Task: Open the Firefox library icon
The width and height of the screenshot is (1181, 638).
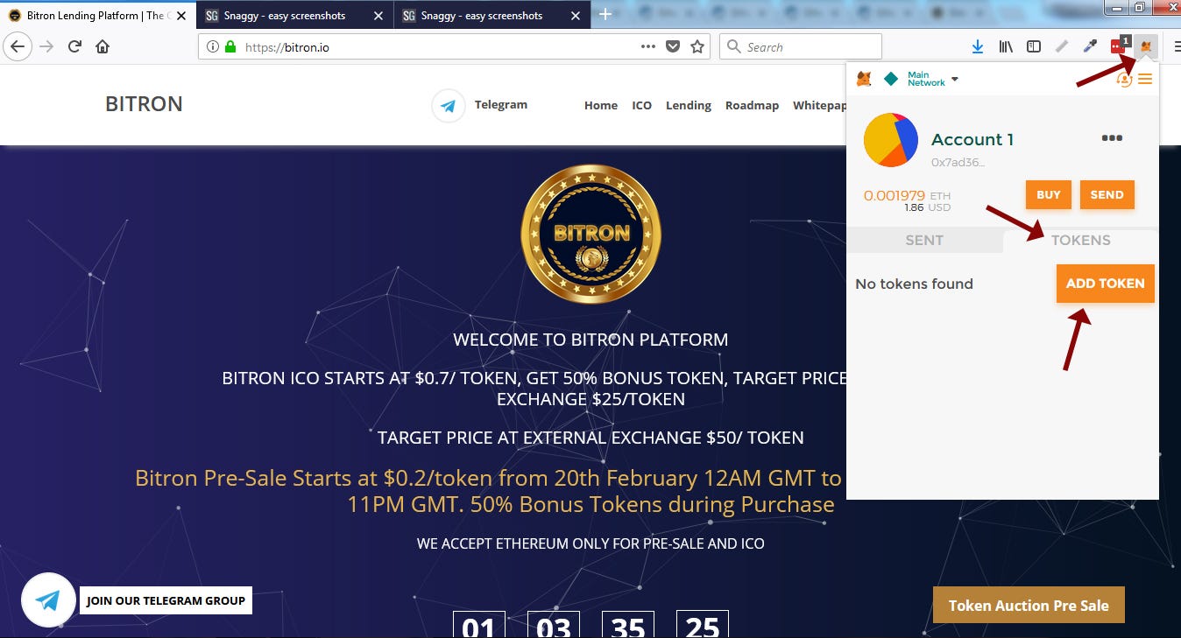Action: tap(1006, 47)
